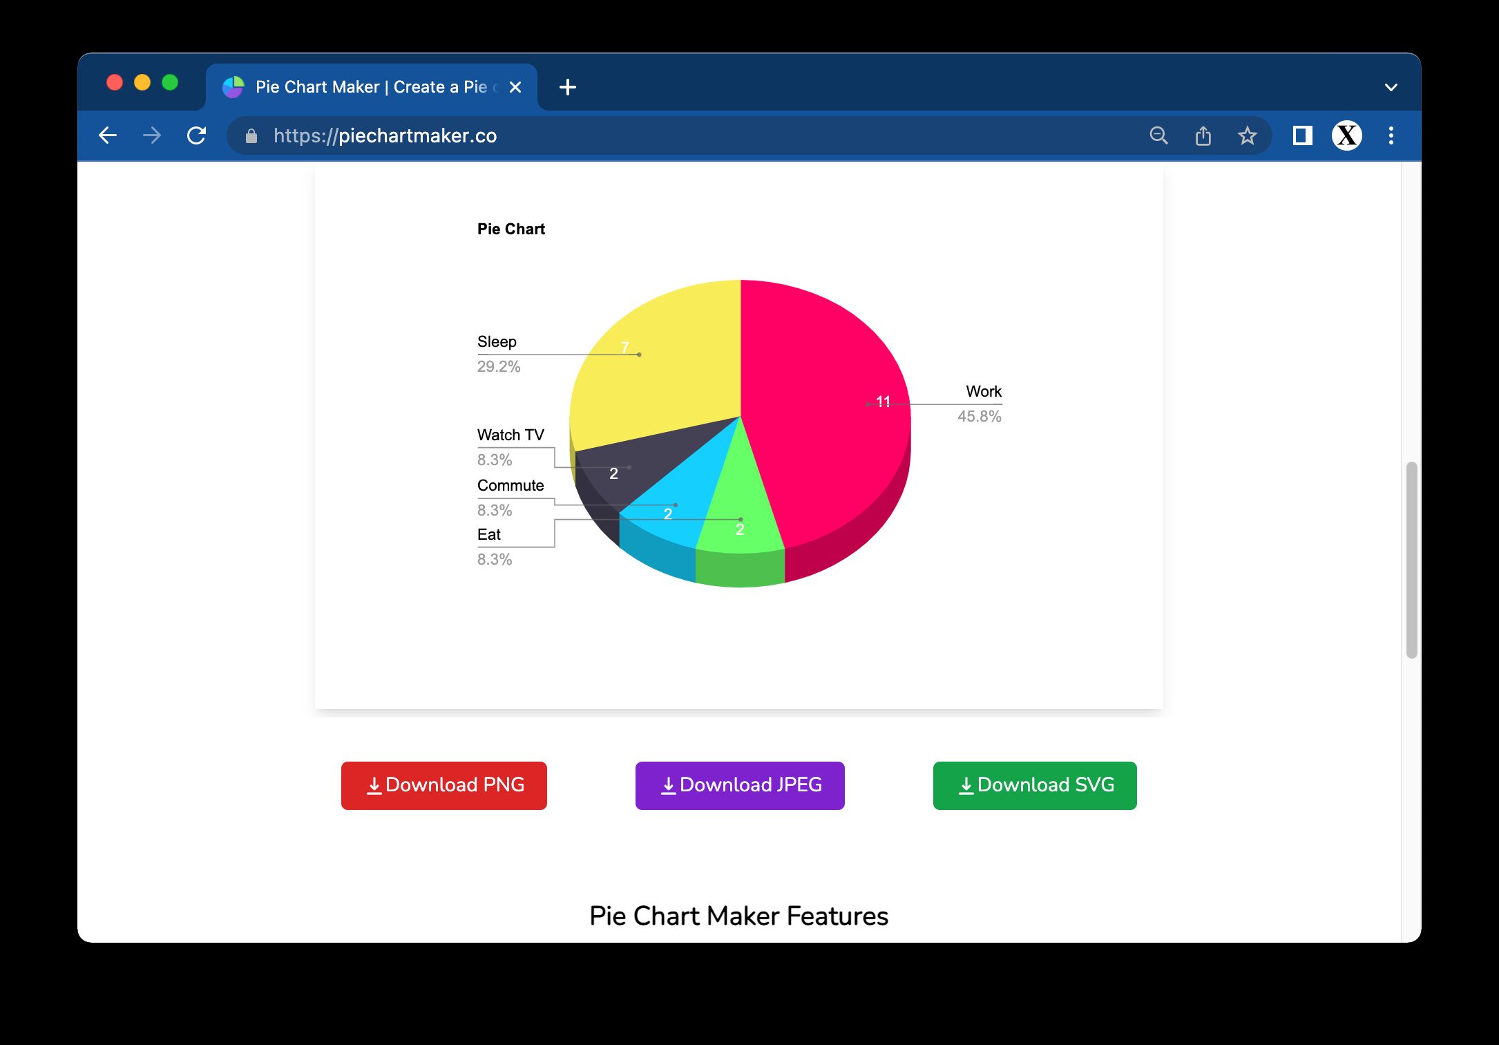Select the Pie Chart Maker tab
Screen dimensions: 1499x1045
(x=372, y=87)
